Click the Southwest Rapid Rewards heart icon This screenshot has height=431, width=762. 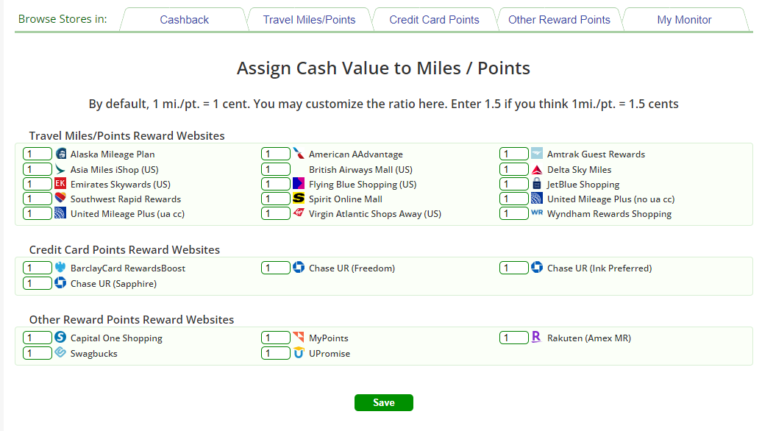pyautogui.click(x=60, y=199)
